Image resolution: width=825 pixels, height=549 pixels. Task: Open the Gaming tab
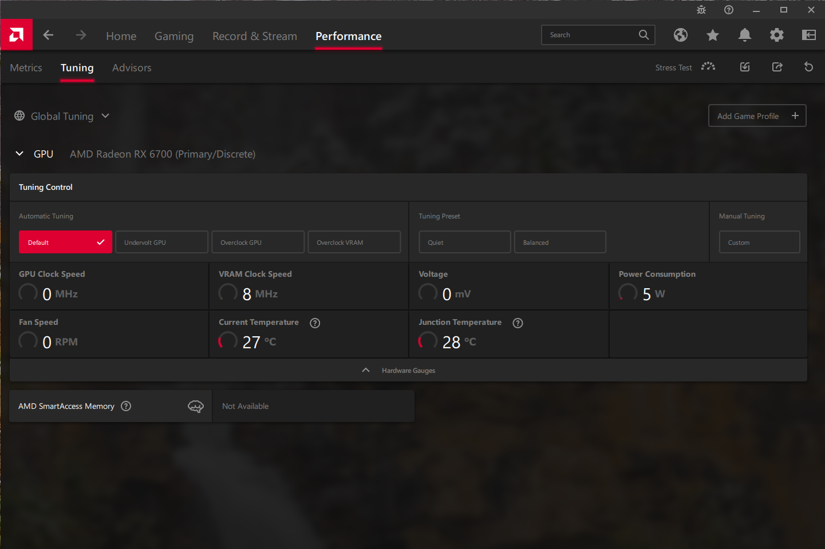174,36
